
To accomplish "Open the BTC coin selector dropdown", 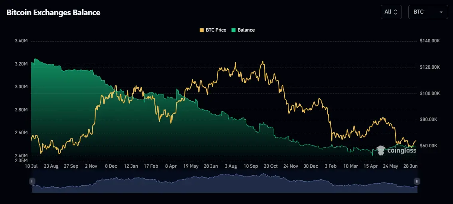I will (x=428, y=12).
